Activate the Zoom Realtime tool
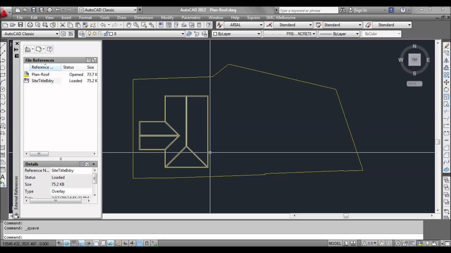The image size is (451, 253). click(x=136, y=25)
